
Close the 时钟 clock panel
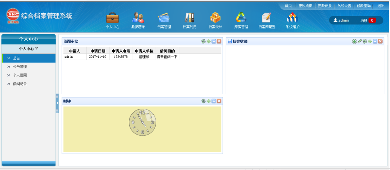[219, 101]
